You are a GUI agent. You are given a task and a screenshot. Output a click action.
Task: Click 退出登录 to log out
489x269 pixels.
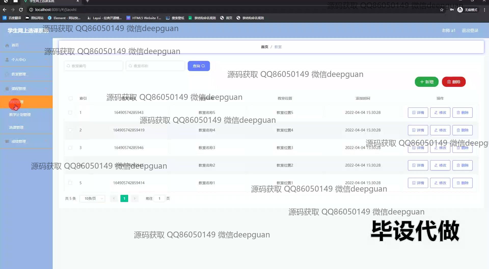coord(470,31)
